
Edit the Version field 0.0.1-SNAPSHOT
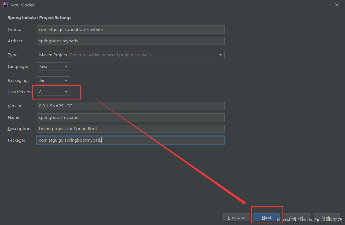pyautogui.click(x=130, y=106)
